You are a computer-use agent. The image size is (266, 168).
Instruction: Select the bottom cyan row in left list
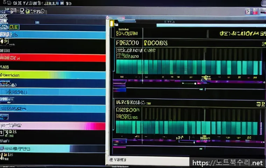click(x=52, y=148)
